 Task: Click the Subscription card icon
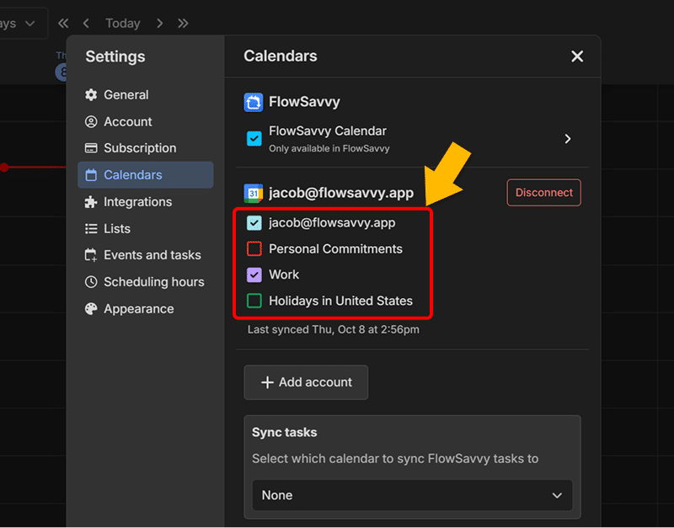click(x=91, y=148)
